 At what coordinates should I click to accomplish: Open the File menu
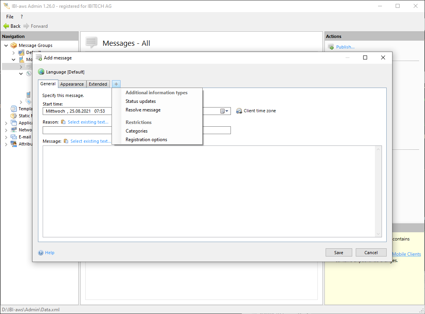click(x=10, y=17)
